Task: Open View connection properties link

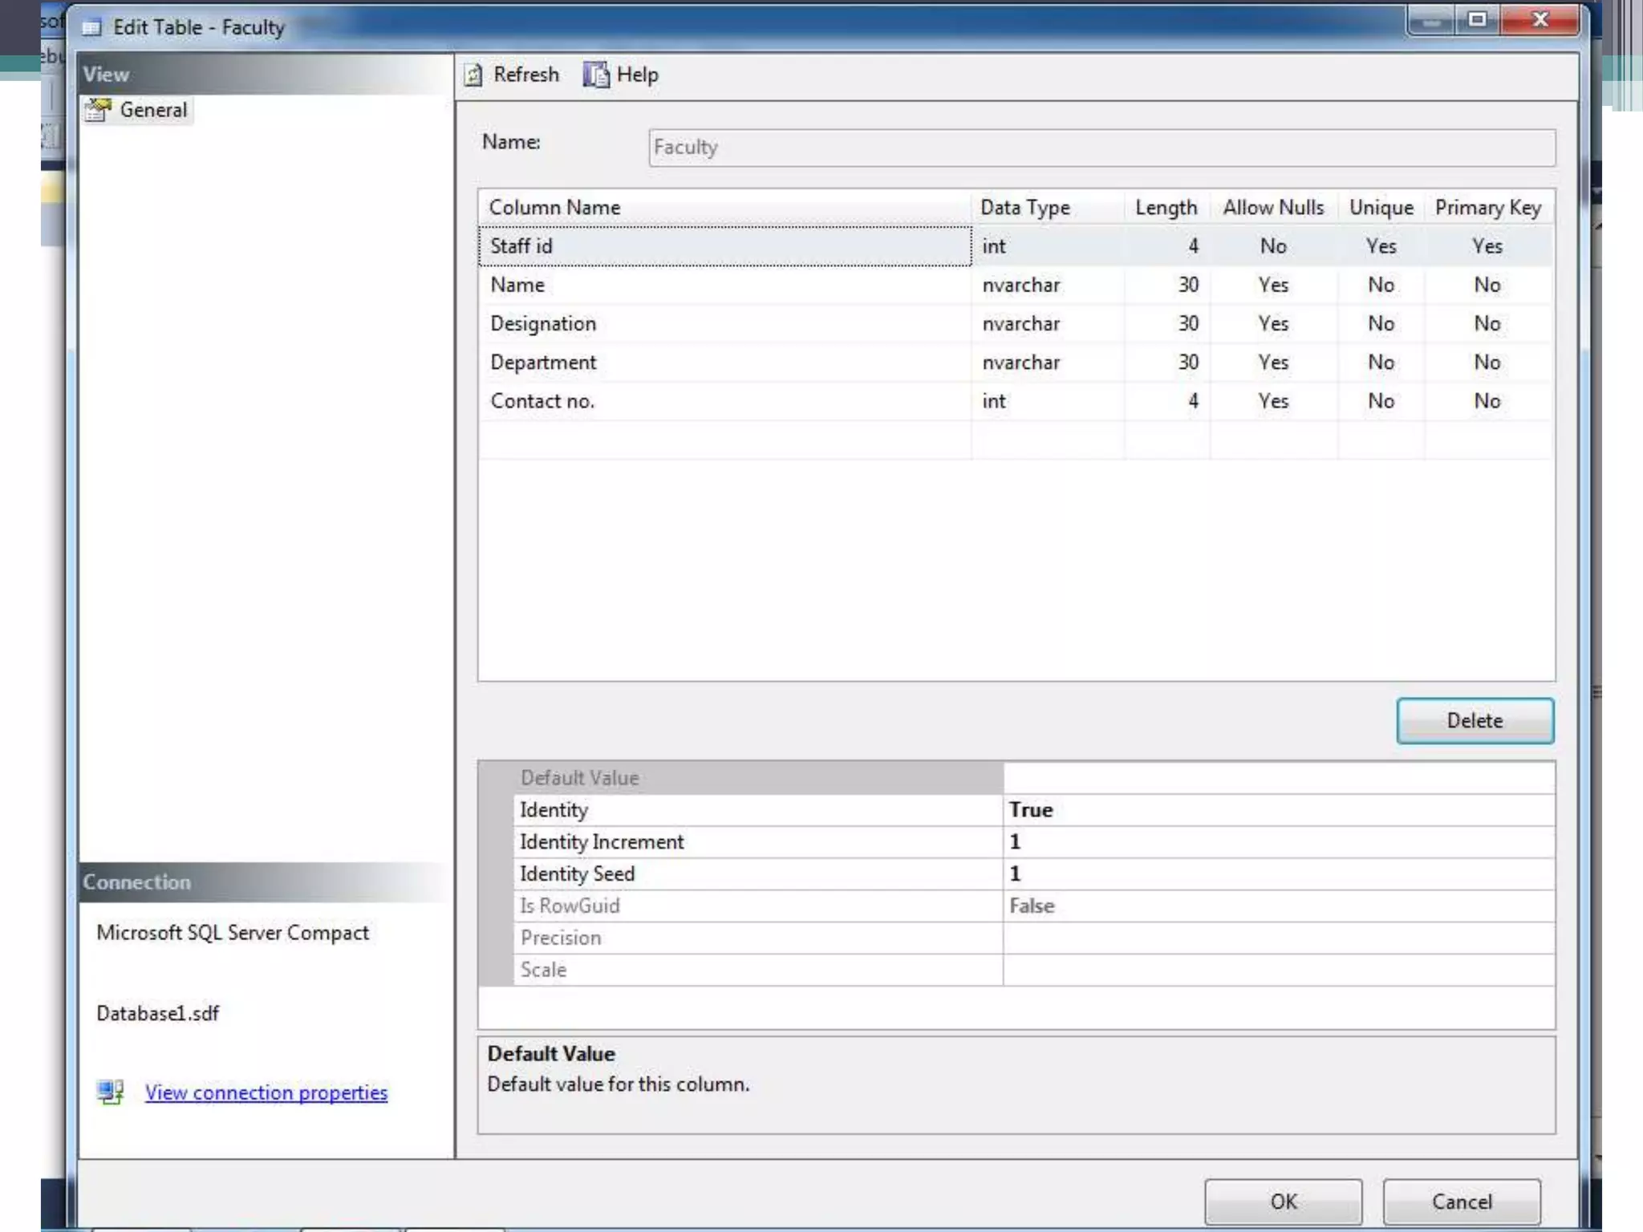Action: coord(266,1092)
